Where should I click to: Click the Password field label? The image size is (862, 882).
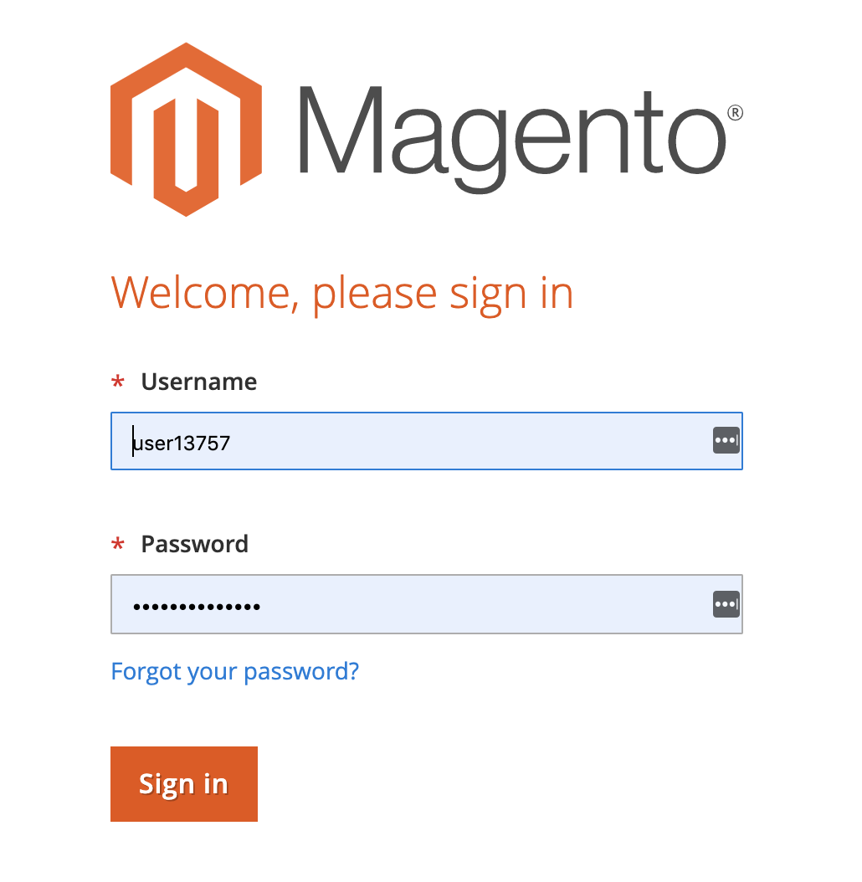point(195,544)
